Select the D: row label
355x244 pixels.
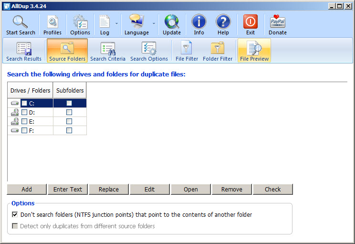tap(32, 113)
